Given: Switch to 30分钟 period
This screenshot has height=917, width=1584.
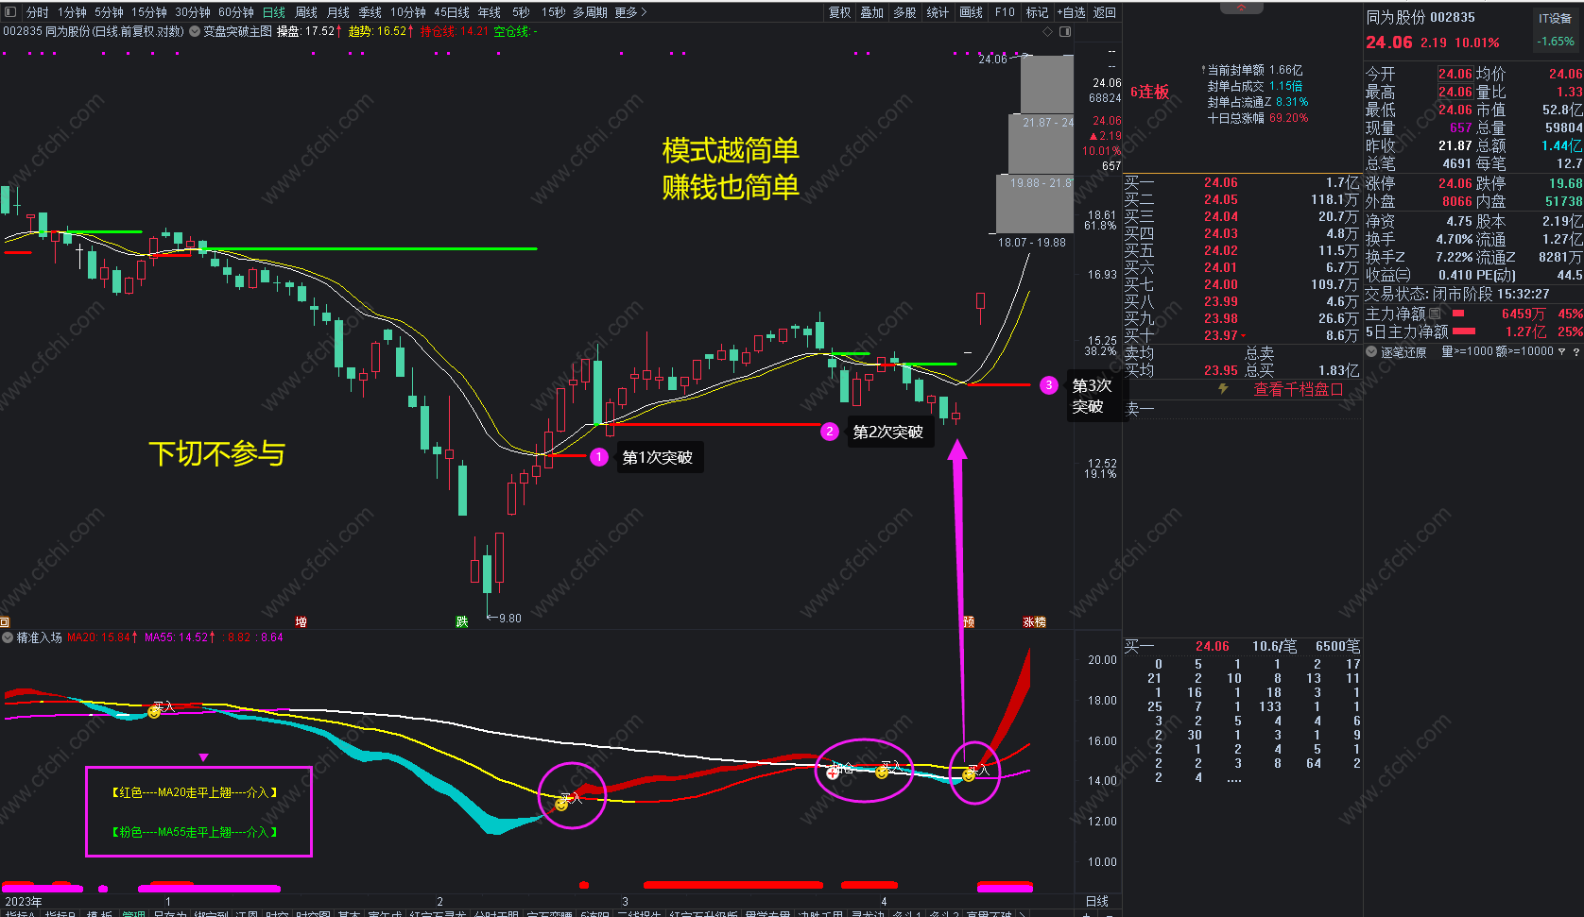Looking at the screenshot, I should tap(192, 12).
